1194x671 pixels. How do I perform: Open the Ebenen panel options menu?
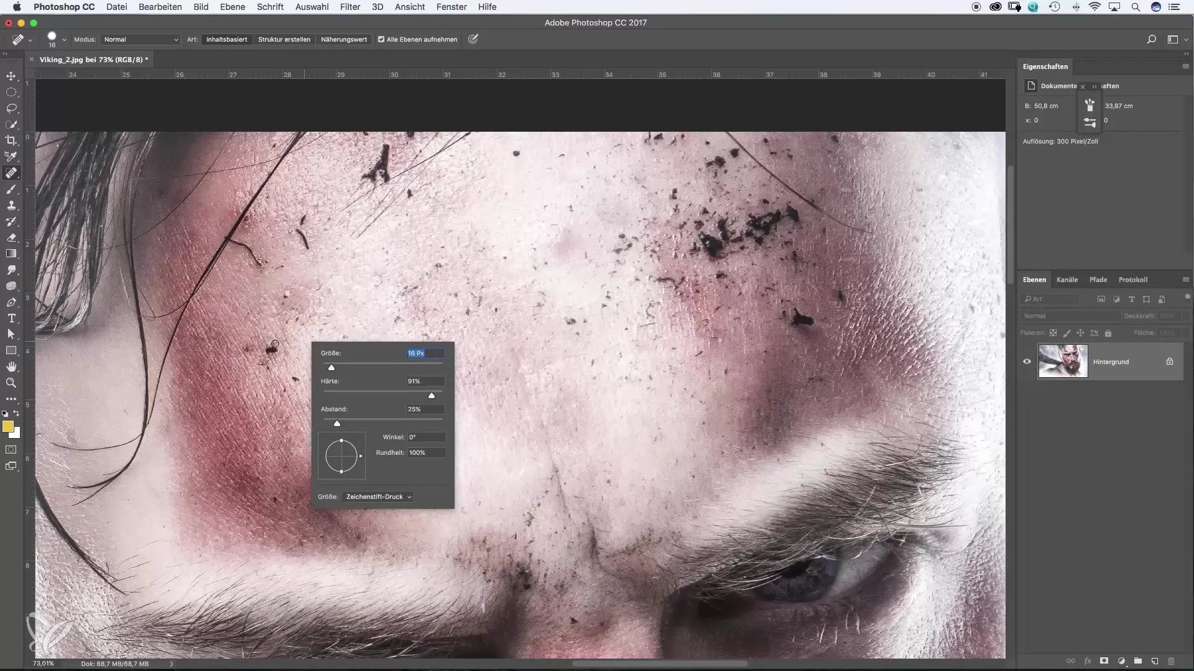click(x=1185, y=280)
